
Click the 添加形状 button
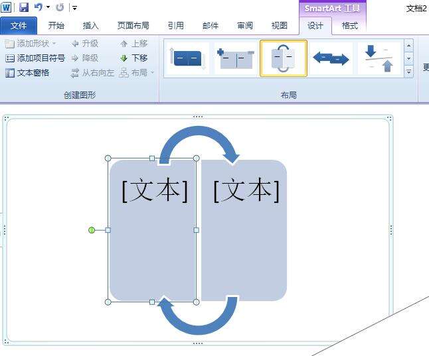click(27, 44)
